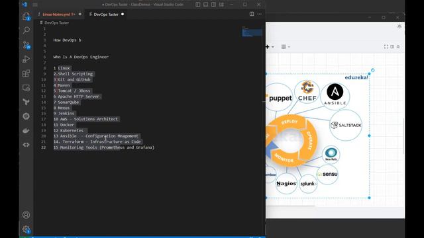The height and width of the screenshot is (238, 424).
Task: Click the line '2.Shell Scripting'
Action: click(x=73, y=74)
